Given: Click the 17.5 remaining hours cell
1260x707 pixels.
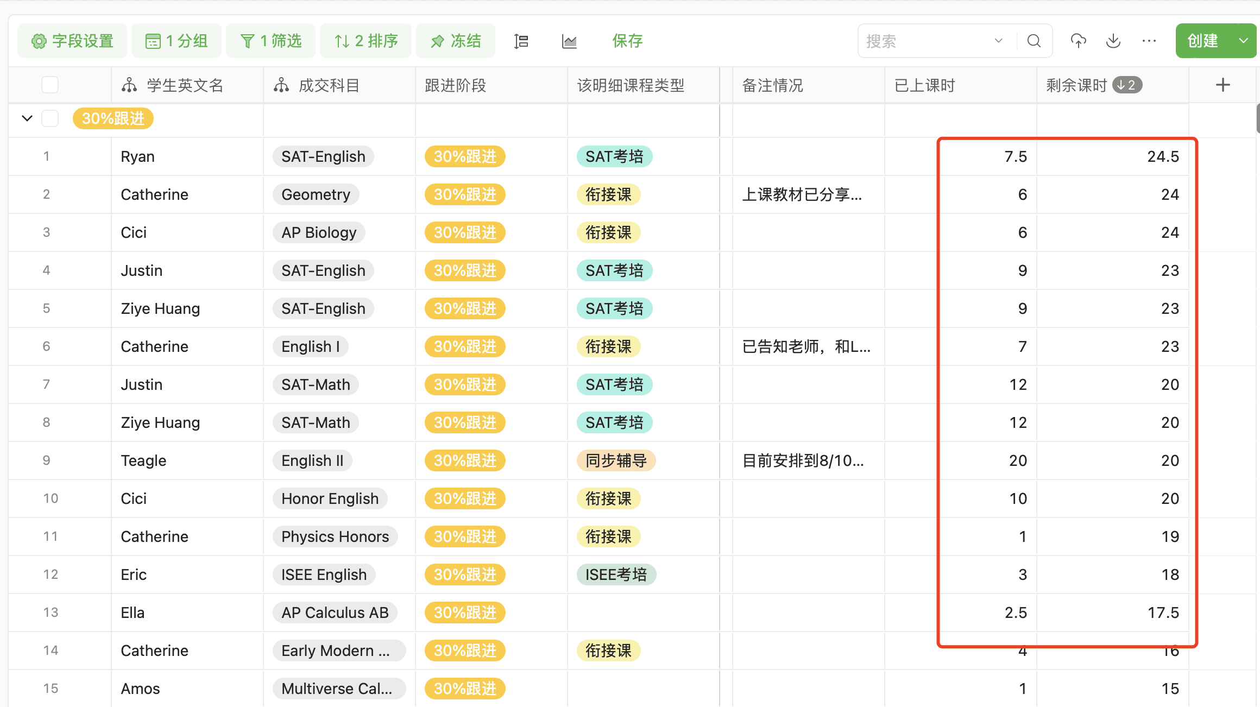Looking at the screenshot, I should [x=1112, y=613].
